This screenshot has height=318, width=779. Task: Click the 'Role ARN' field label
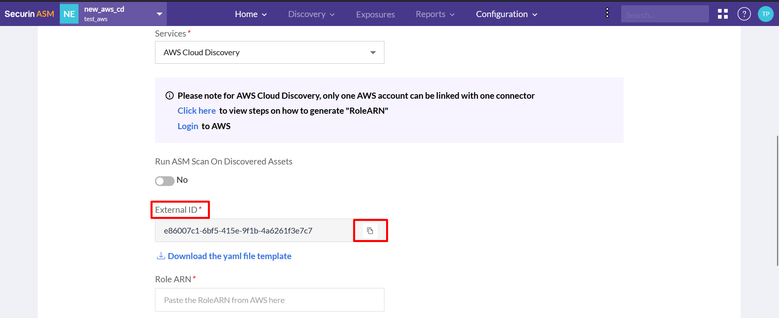click(173, 279)
